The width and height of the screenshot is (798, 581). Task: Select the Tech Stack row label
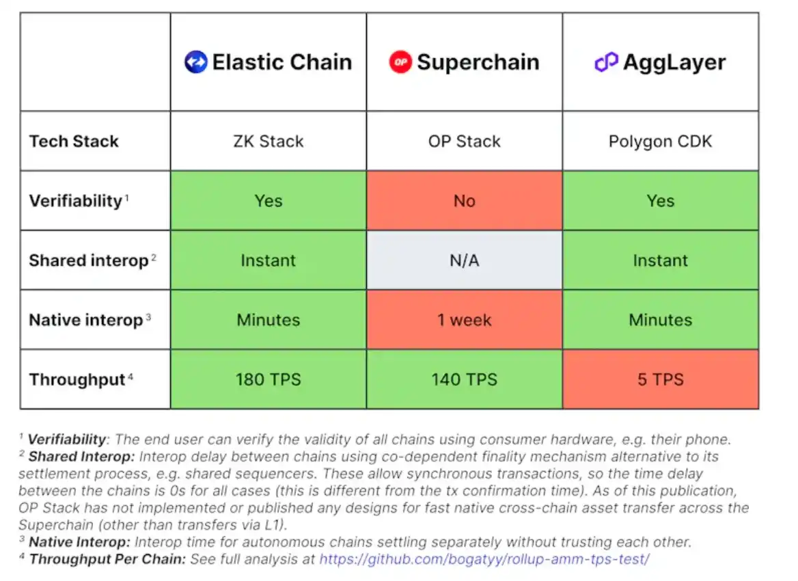[74, 141]
